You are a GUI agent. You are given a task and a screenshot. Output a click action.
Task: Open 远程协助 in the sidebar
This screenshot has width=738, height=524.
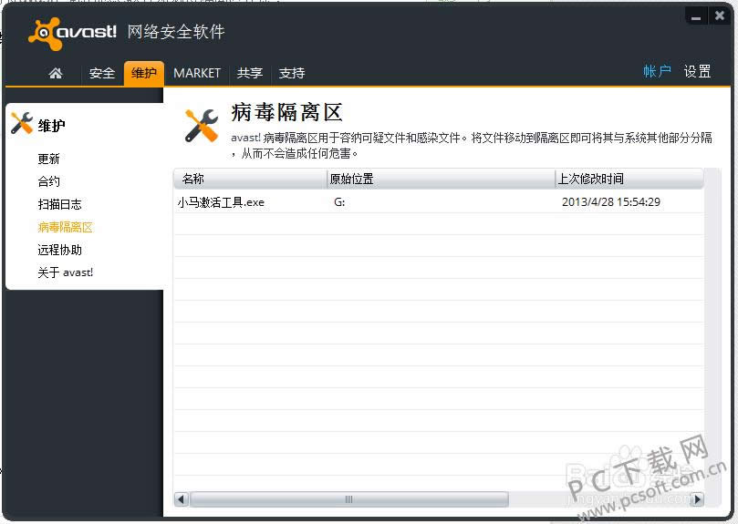point(60,250)
